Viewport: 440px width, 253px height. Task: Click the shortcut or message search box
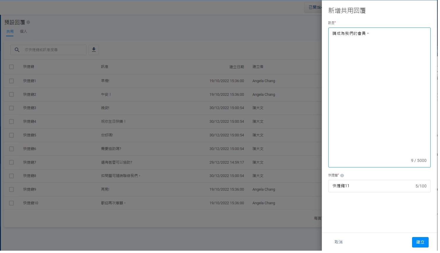tap(49, 50)
